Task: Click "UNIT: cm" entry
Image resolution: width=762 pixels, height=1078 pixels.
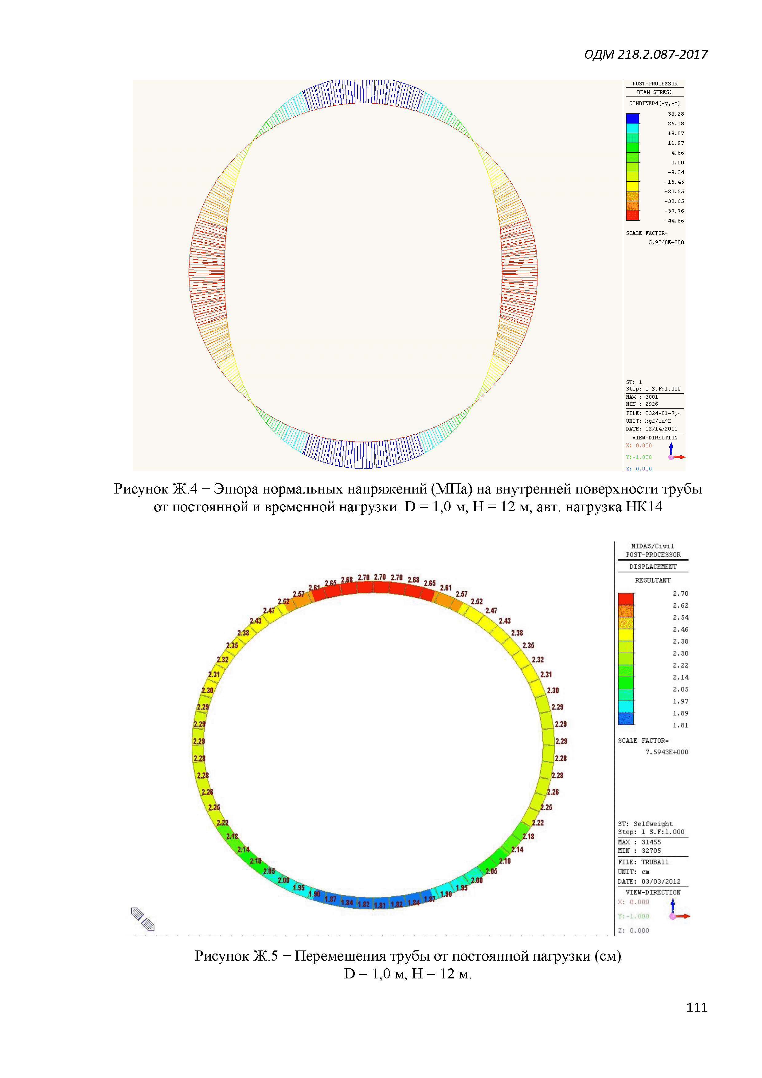Action: 633,872
